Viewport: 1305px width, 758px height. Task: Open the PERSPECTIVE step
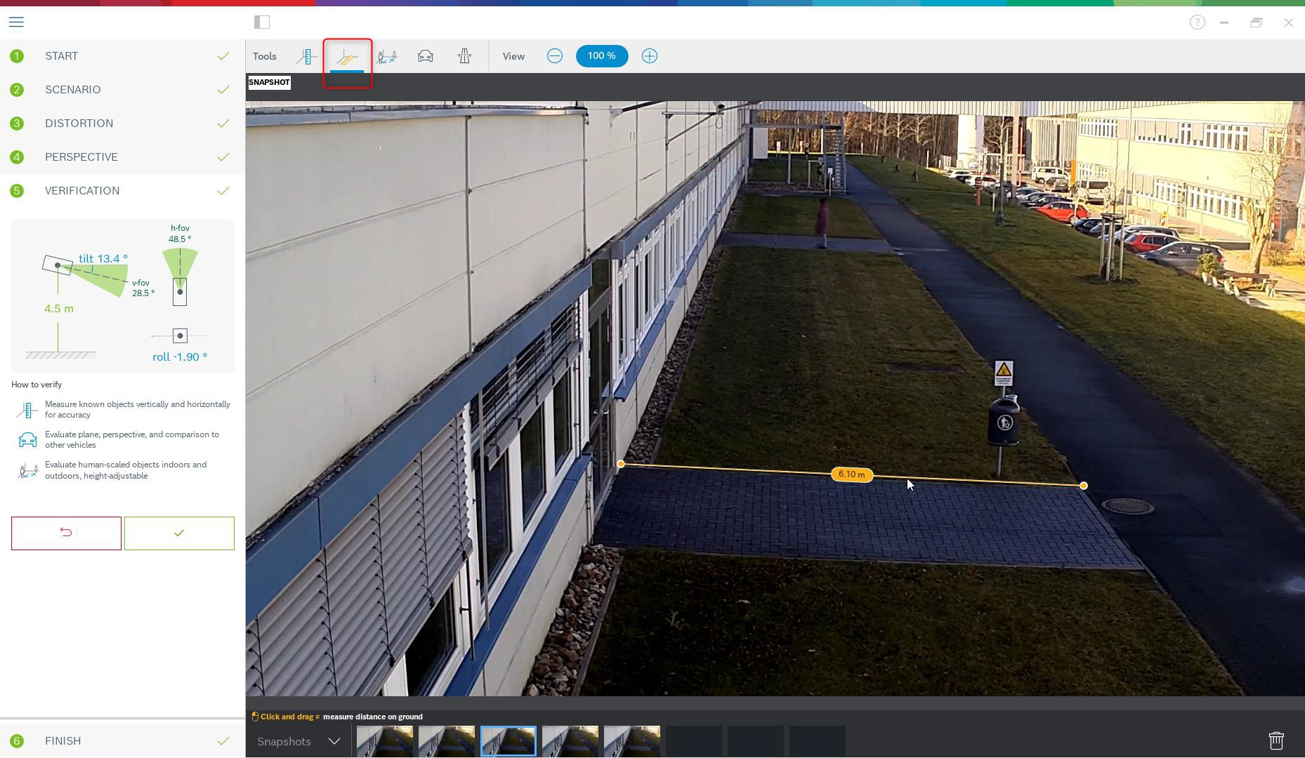point(81,157)
